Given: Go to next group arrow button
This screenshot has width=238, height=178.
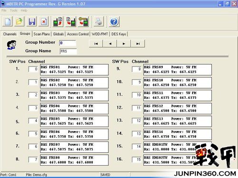Looking at the screenshot, I should pyautogui.click(x=124, y=44).
